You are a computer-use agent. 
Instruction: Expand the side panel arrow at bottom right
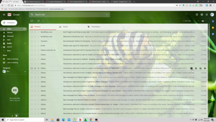(213, 114)
